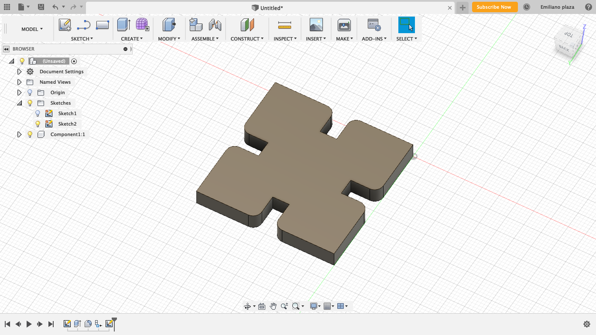Viewport: 596px width, 335px height.
Task: Add a new design tab
Action: tap(462, 7)
